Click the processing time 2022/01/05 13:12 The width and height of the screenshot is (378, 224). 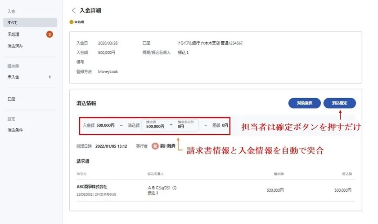pos(111,146)
